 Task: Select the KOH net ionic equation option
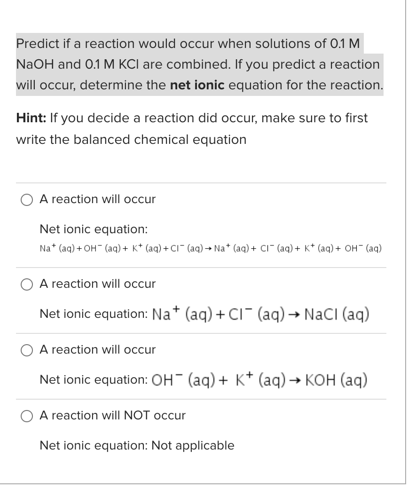click(x=27, y=350)
